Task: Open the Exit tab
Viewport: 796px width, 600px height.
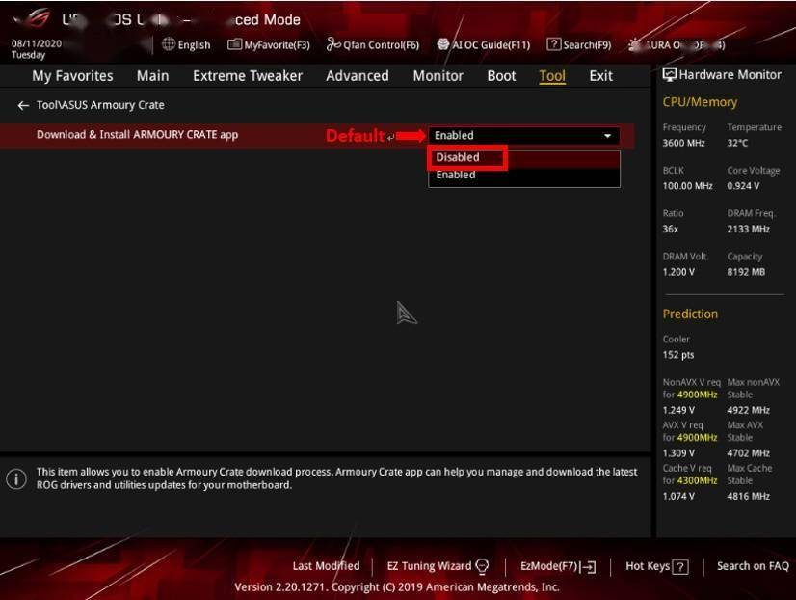Action: (601, 75)
